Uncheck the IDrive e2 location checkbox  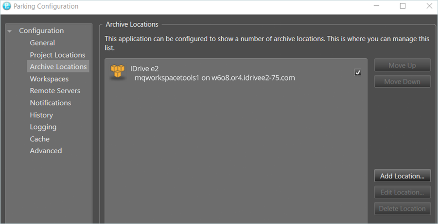pyautogui.click(x=358, y=72)
